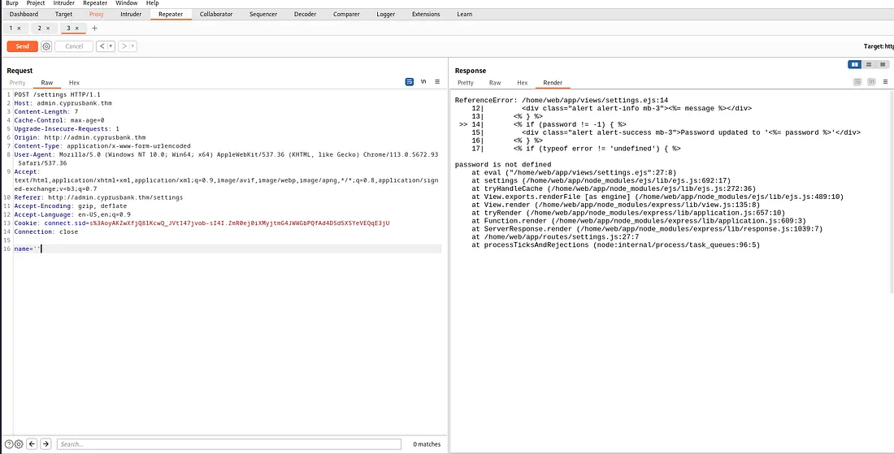Switch to the Extensions tab
Screen dimensions: 894x454
pos(426,15)
